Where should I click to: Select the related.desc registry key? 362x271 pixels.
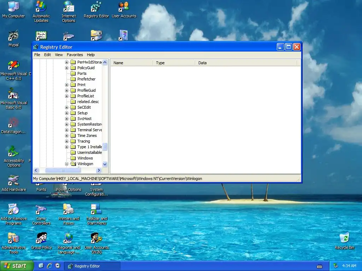click(x=88, y=102)
